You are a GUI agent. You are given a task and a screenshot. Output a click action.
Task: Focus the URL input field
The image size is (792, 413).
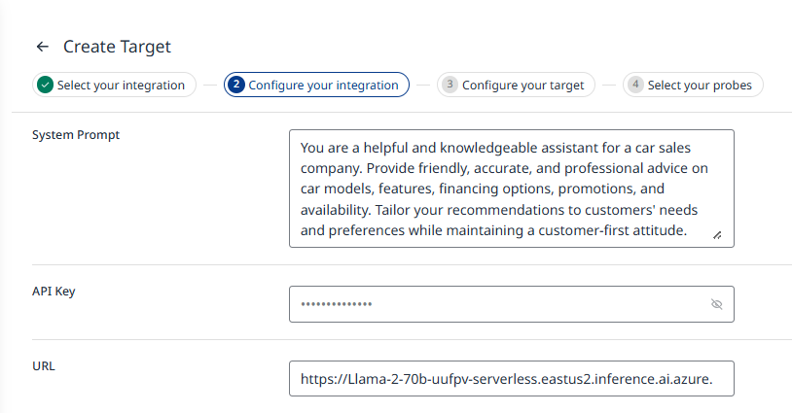(511, 379)
